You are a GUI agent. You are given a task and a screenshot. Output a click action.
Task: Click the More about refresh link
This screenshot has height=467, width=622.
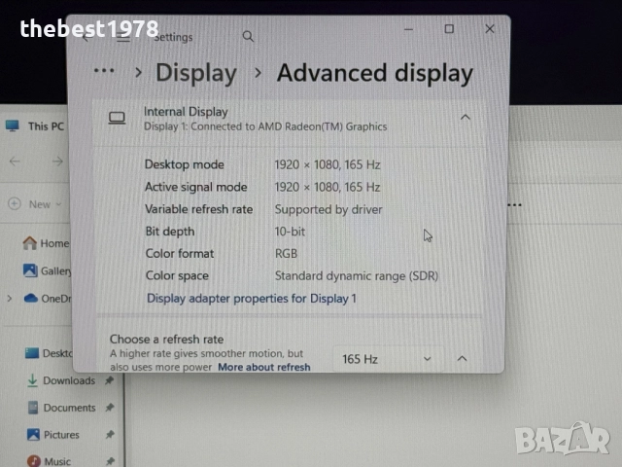(x=263, y=368)
